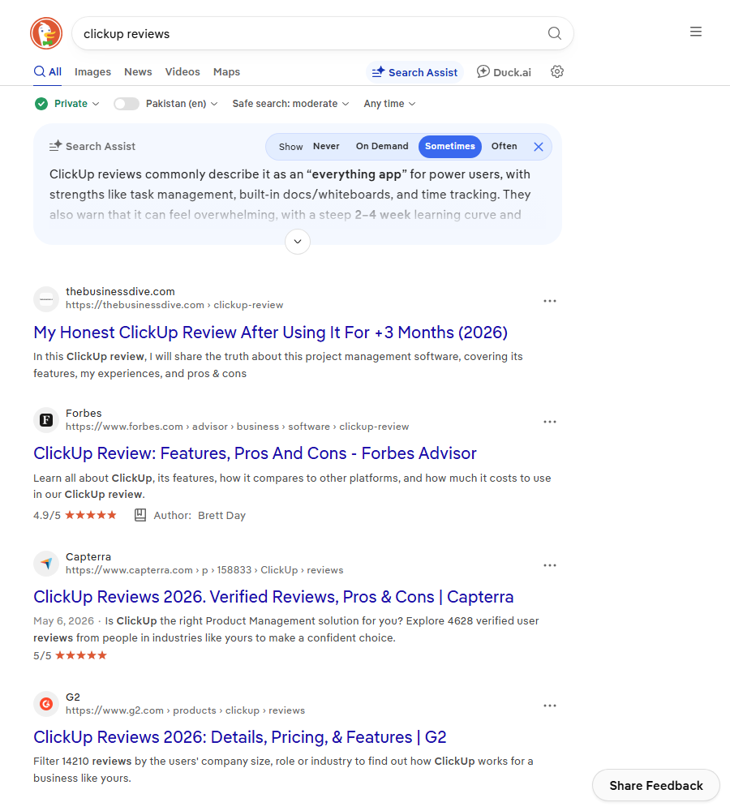Open the Forbes Advisor ClickUp Review link
The width and height of the screenshot is (730, 811).
click(255, 453)
